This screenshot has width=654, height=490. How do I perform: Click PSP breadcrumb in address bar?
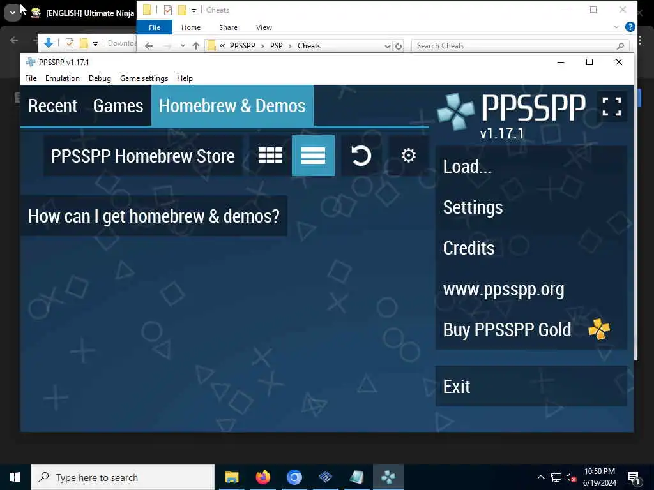click(x=276, y=46)
